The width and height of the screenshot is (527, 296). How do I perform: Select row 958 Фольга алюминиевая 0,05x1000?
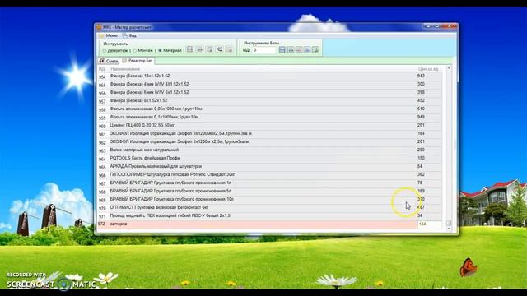point(269,109)
